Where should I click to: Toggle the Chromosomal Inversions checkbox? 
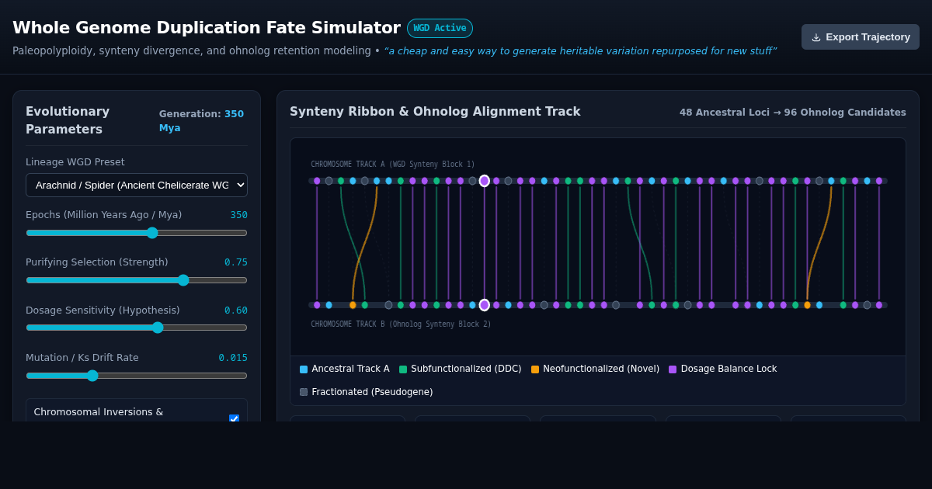pos(234,419)
